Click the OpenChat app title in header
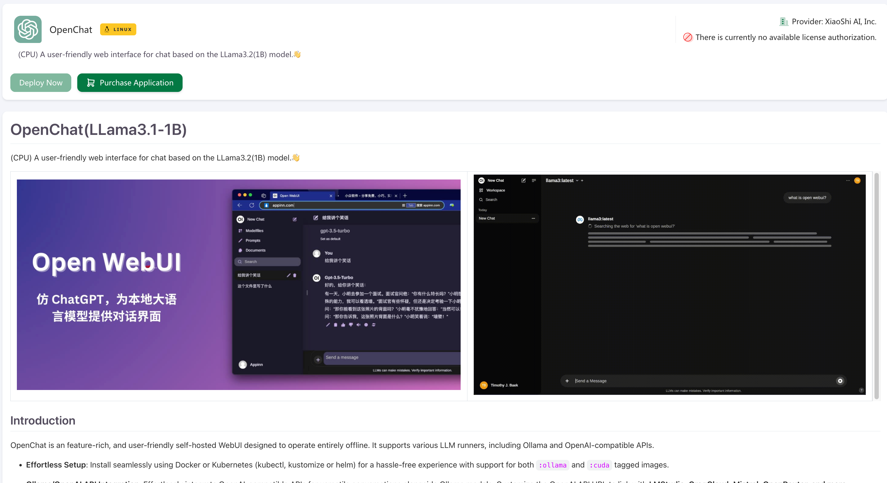This screenshot has width=887, height=483. pyautogui.click(x=70, y=30)
